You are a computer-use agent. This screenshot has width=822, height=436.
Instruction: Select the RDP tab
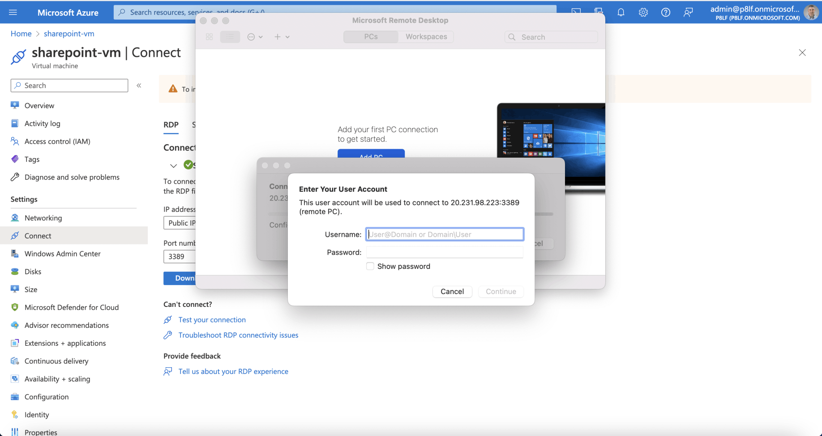(171, 125)
